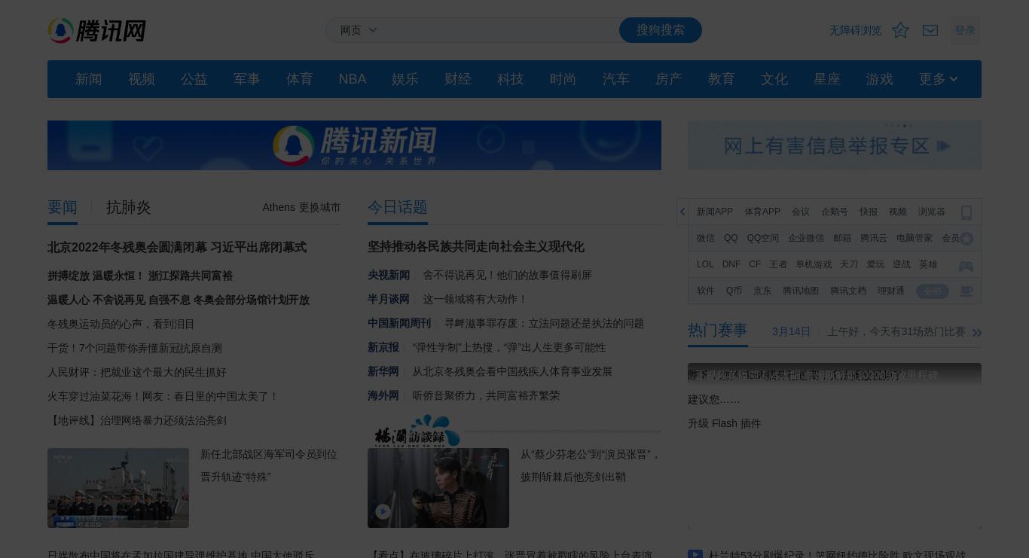Switch to the 抗肺炎 tab
Viewport: 1029px width, 558px height.
tap(129, 207)
